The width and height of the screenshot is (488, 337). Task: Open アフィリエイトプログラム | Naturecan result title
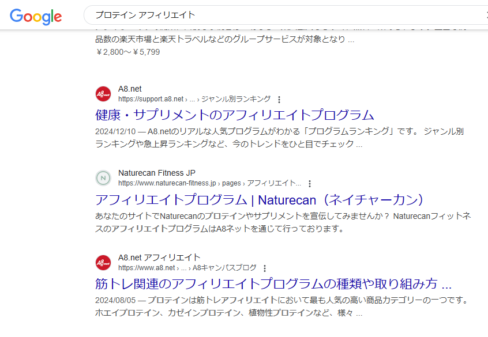click(260, 199)
